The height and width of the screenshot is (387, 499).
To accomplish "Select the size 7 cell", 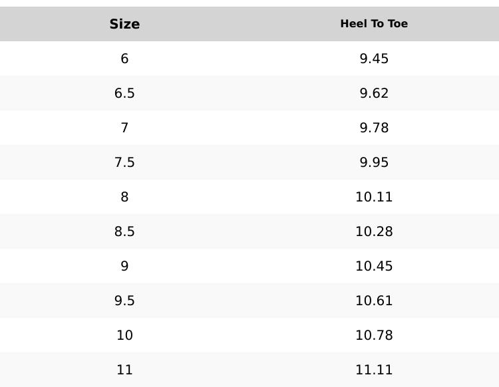I will [x=124, y=128].
